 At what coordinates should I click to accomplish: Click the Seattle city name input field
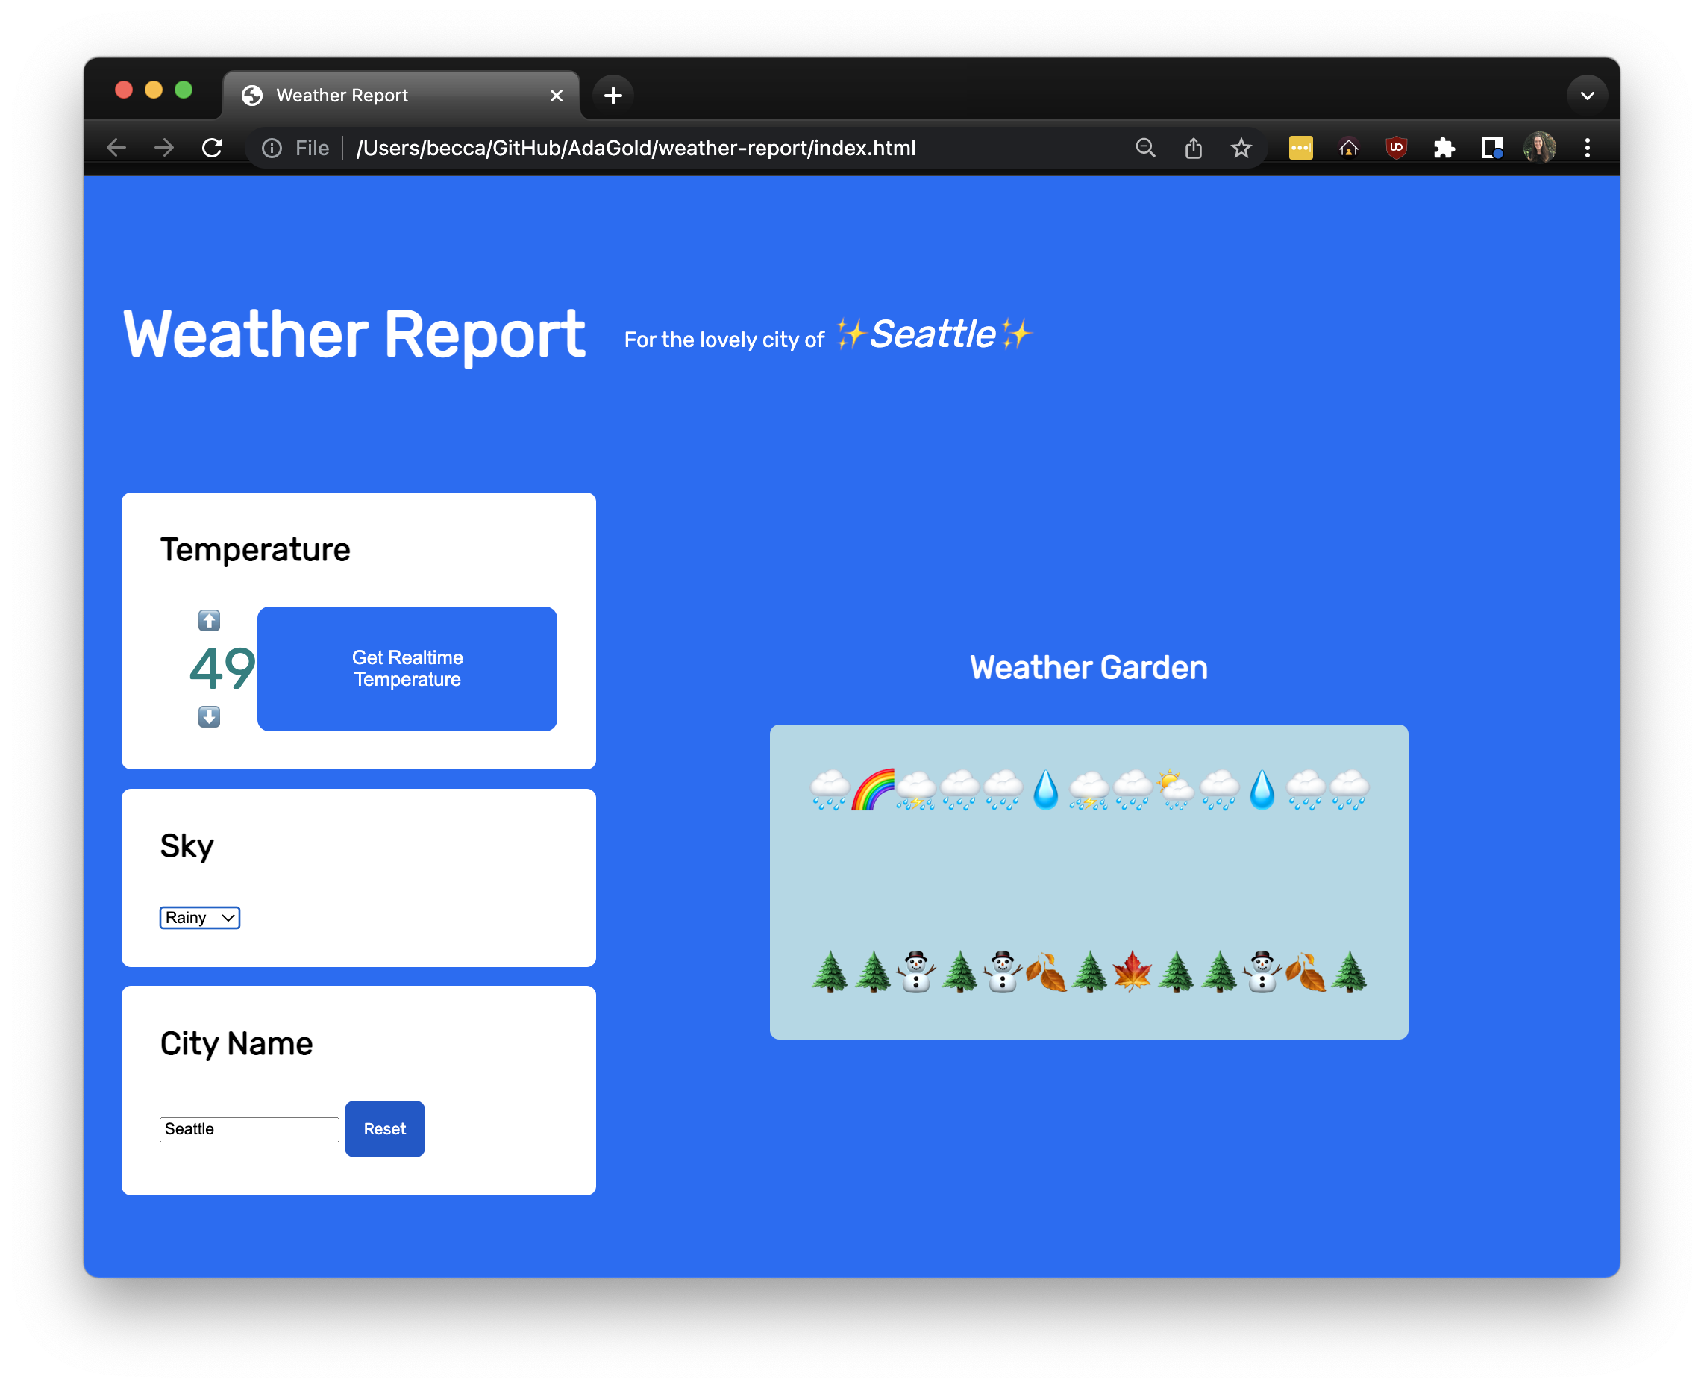248,1129
